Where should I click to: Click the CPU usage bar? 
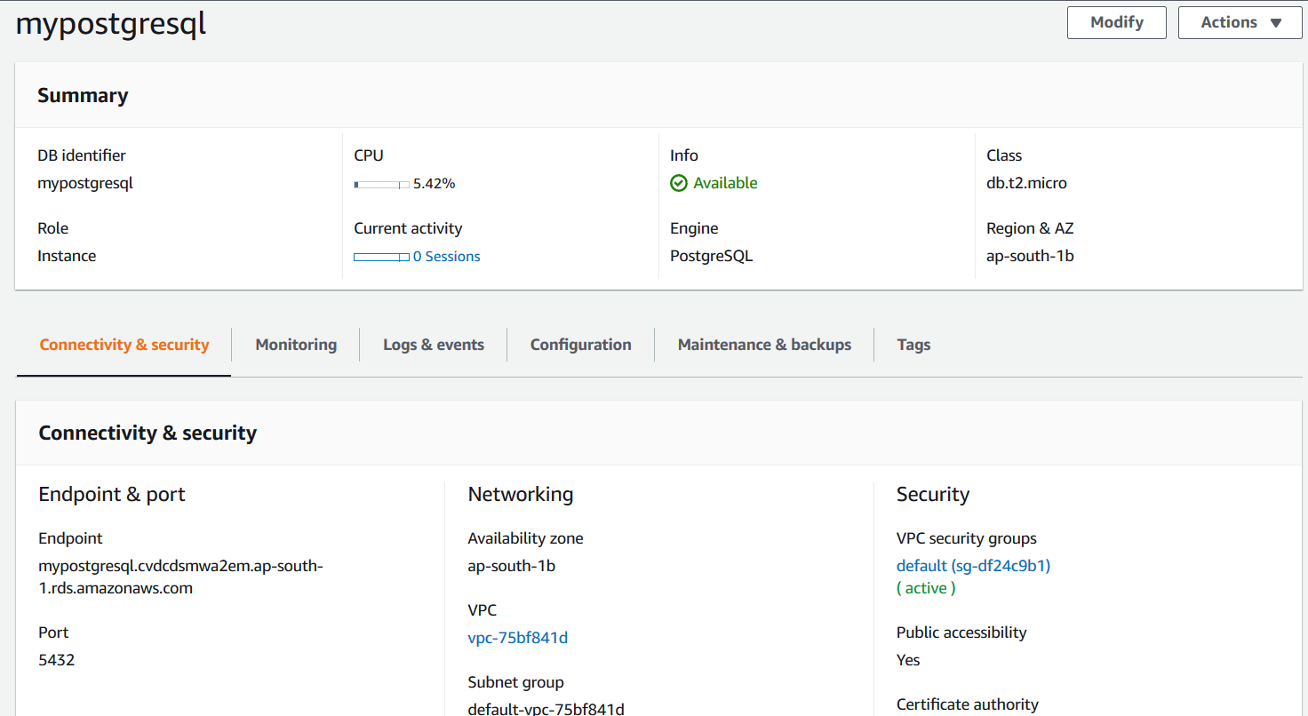[381, 185]
